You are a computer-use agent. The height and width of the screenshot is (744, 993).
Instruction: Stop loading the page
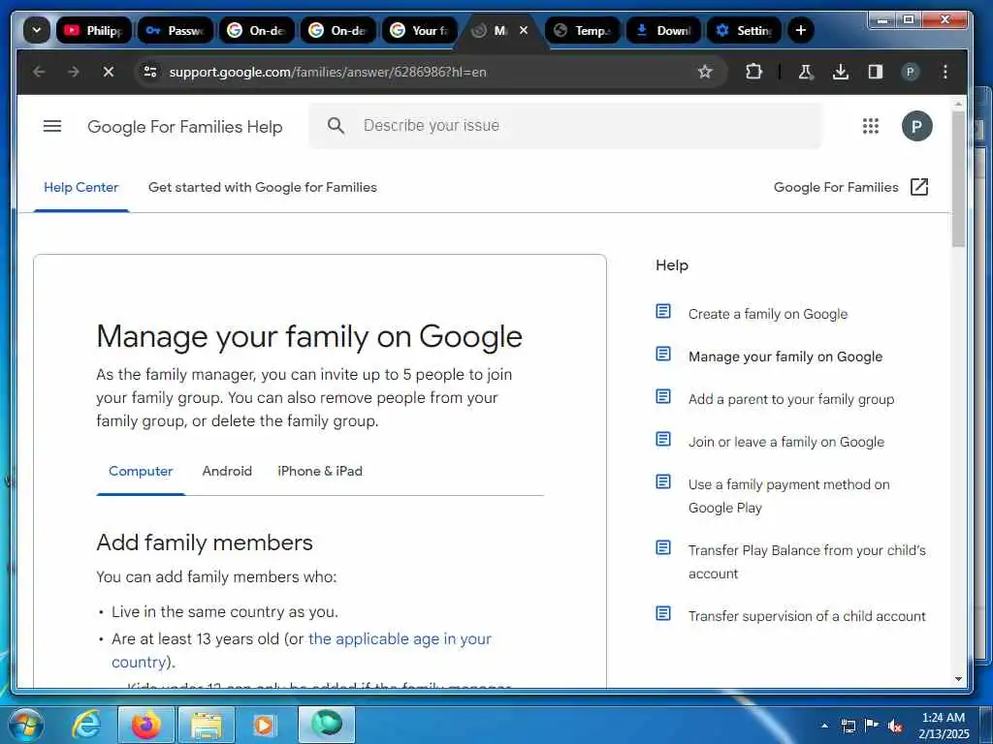[109, 72]
